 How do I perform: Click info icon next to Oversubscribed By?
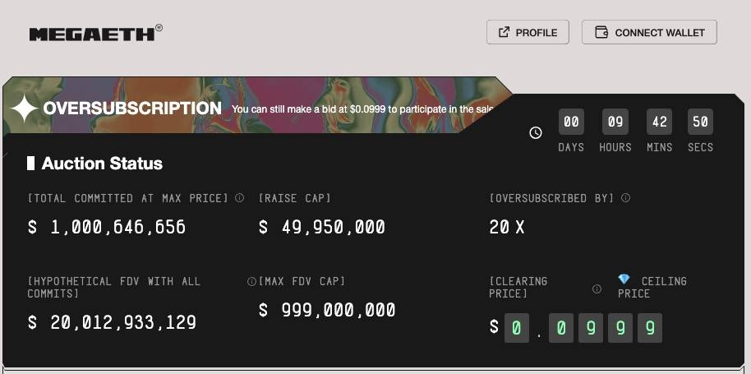(x=625, y=198)
